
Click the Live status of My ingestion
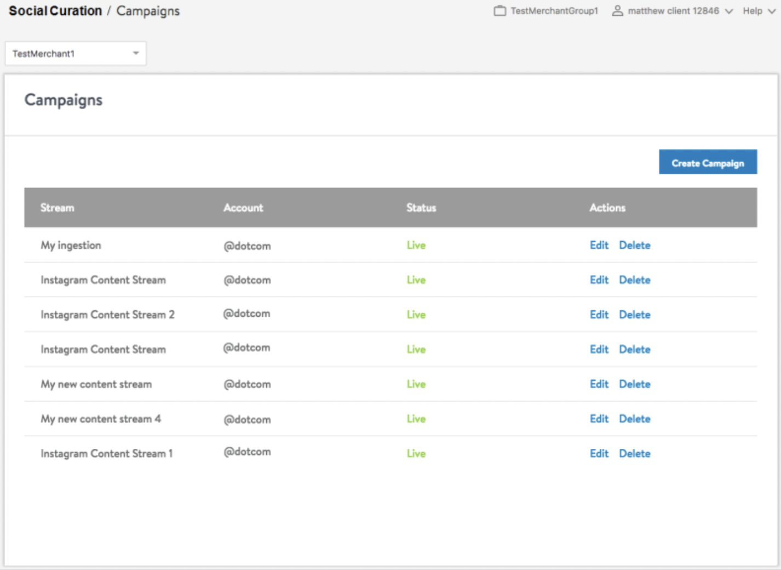tap(416, 246)
